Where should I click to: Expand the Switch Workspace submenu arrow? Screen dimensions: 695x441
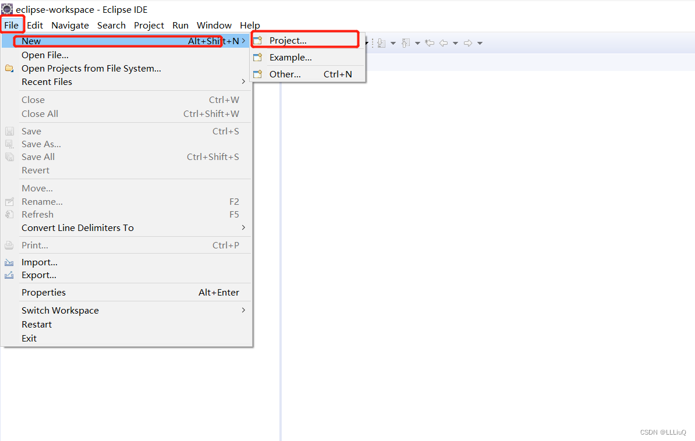click(x=243, y=310)
